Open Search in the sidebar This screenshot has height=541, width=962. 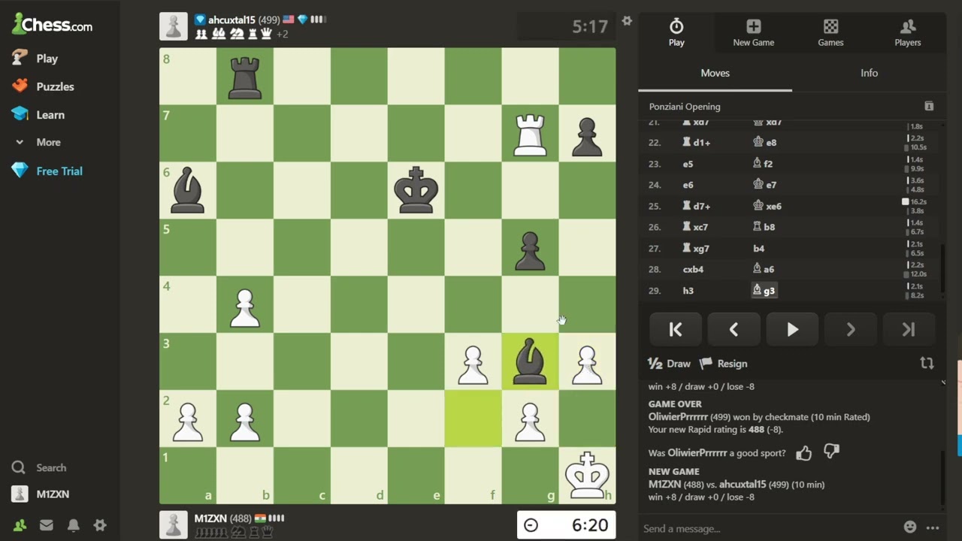(x=39, y=467)
